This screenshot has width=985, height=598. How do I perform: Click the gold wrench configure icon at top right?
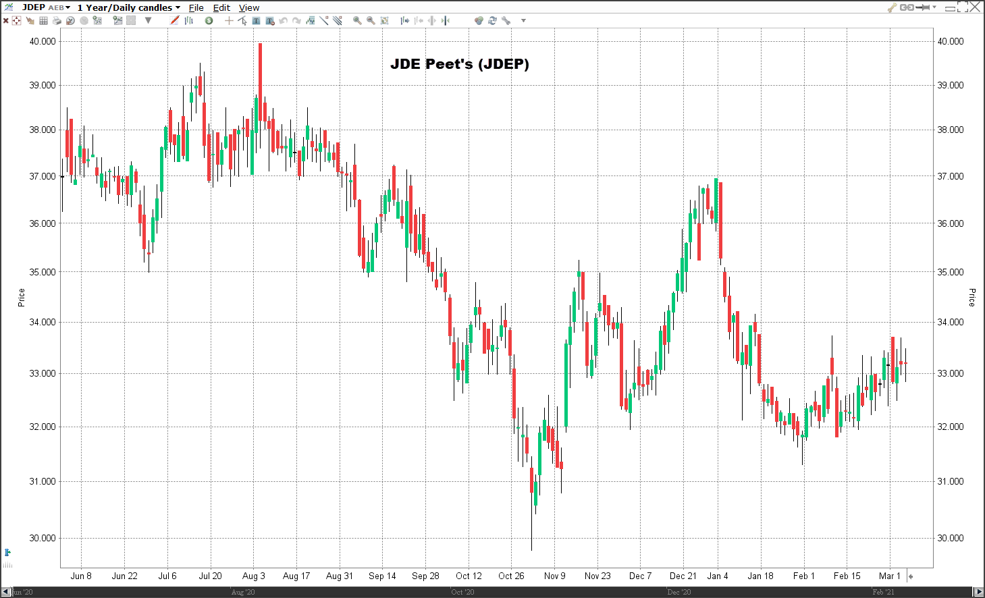892,7
